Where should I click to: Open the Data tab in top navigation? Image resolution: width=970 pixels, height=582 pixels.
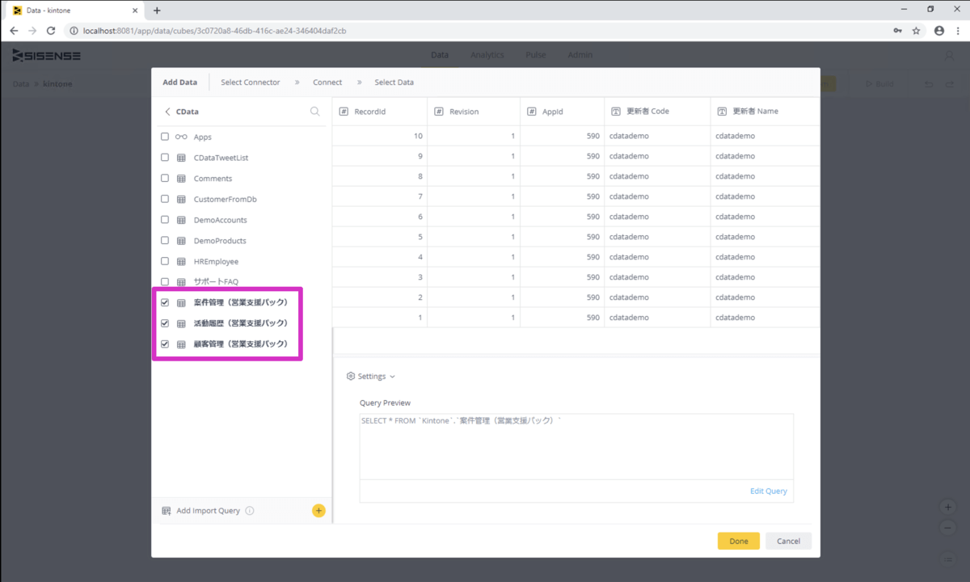(440, 55)
